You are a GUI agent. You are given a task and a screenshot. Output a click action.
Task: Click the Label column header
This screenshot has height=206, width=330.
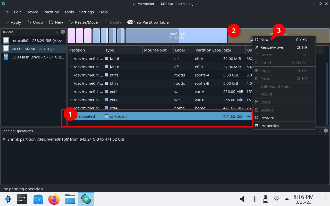click(184, 50)
